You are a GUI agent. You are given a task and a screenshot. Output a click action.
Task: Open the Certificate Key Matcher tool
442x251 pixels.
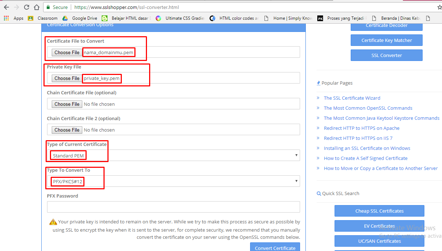(x=386, y=40)
